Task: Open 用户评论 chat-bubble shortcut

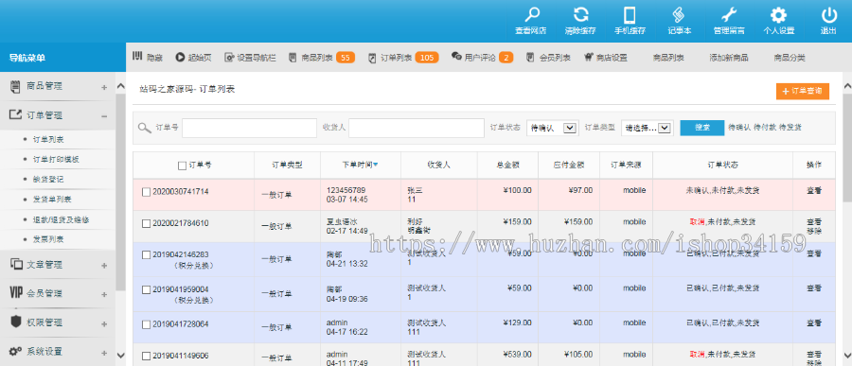Action: point(456,56)
